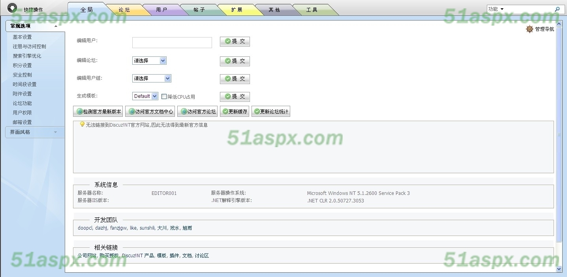Screen dimensions: 567x277
Task: Open the 编辑用户组 dropdown
Action: pyautogui.click(x=152, y=79)
